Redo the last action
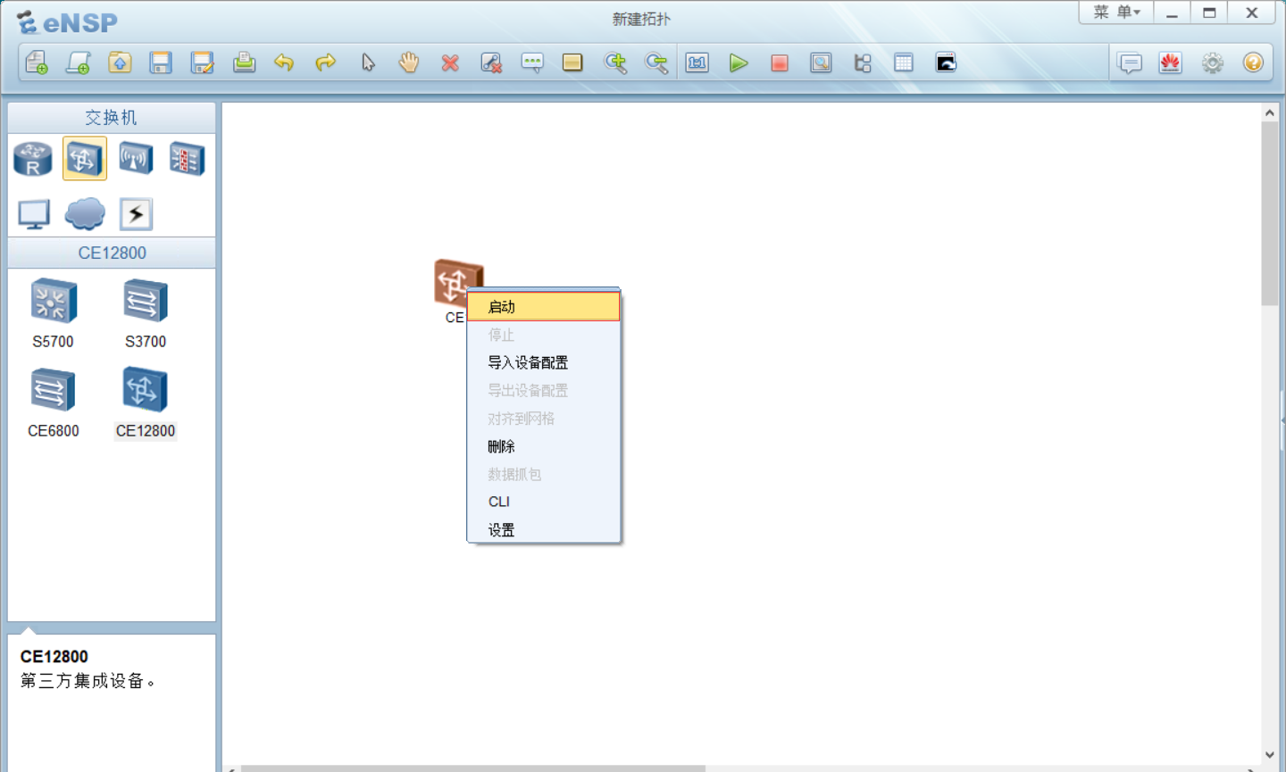Image resolution: width=1286 pixels, height=772 pixels. 326,62
